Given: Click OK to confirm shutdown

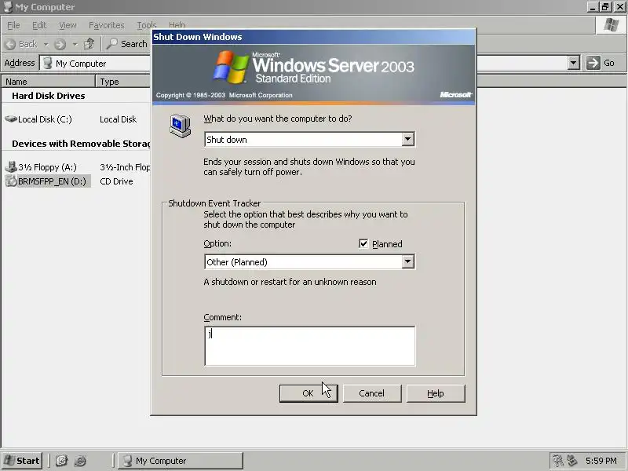Looking at the screenshot, I should tap(309, 393).
